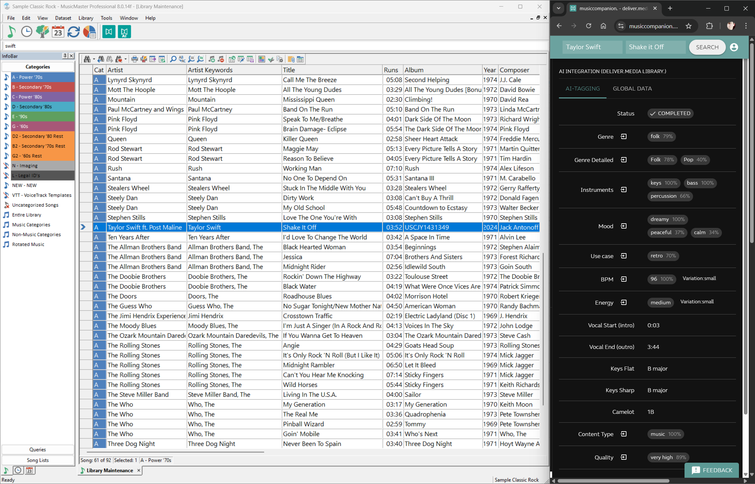Image resolution: width=755 pixels, height=484 pixels.
Task: Open the Chrome three-dot menu
Action: (746, 26)
